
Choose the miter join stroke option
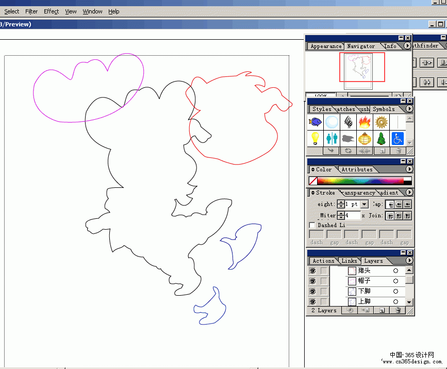click(x=391, y=216)
